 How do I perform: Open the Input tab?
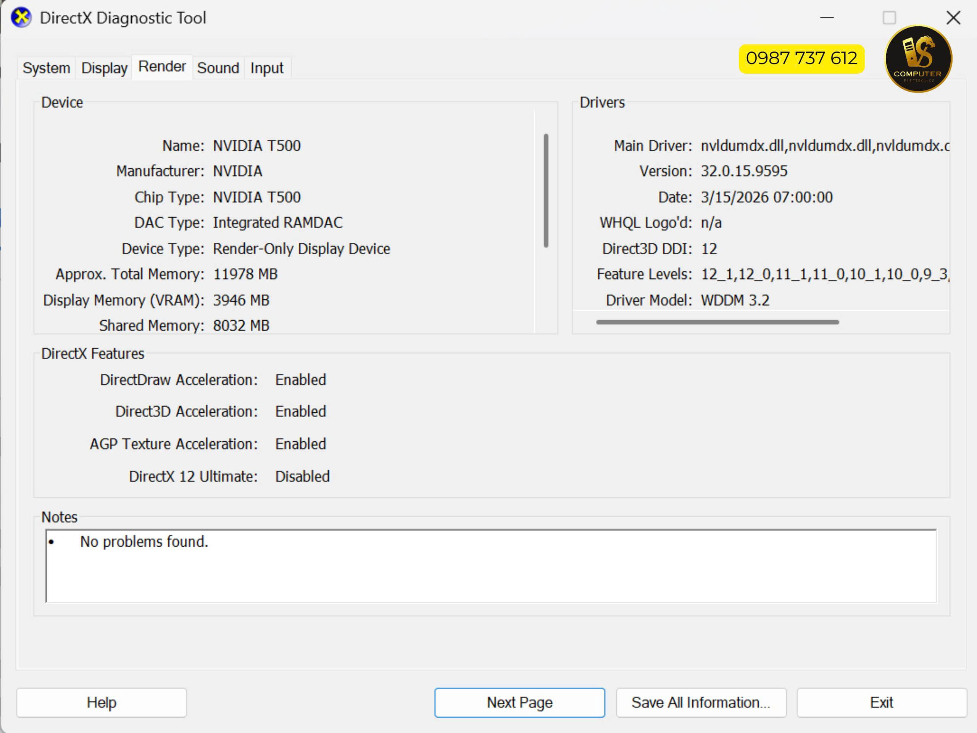point(267,68)
